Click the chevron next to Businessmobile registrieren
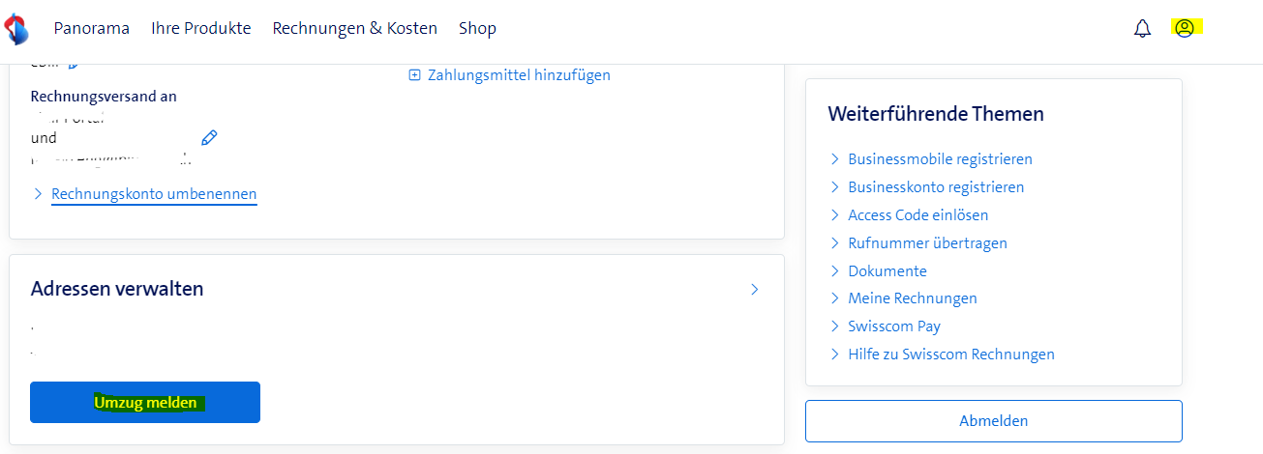1263x454 pixels. [x=834, y=159]
